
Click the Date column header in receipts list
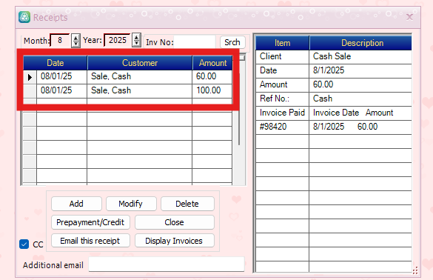(x=56, y=63)
